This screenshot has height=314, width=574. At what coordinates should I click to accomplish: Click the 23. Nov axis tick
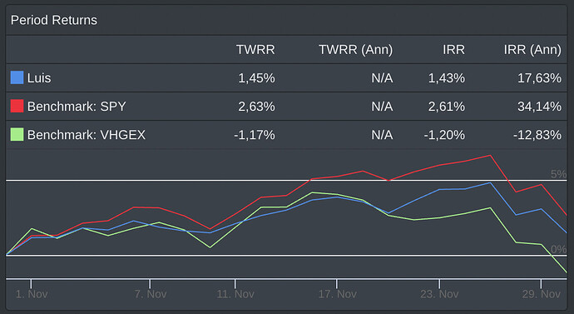click(439, 294)
